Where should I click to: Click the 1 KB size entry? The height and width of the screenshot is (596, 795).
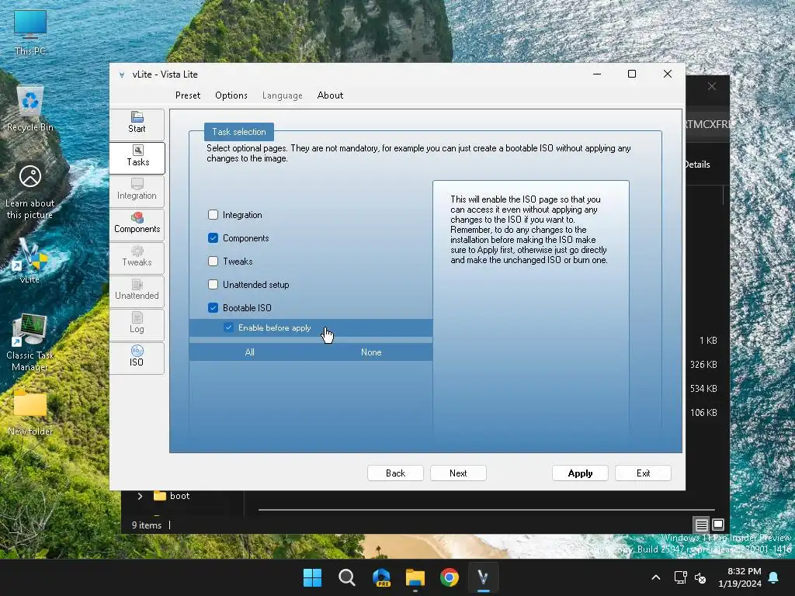708,341
